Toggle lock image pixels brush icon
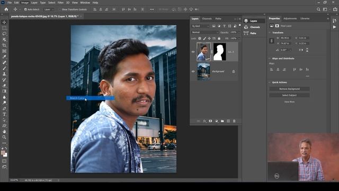 (x=204, y=39)
